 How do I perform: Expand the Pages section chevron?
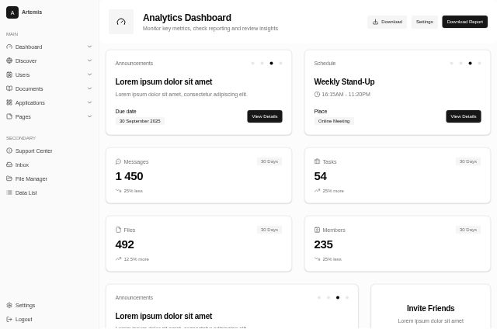click(x=89, y=116)
